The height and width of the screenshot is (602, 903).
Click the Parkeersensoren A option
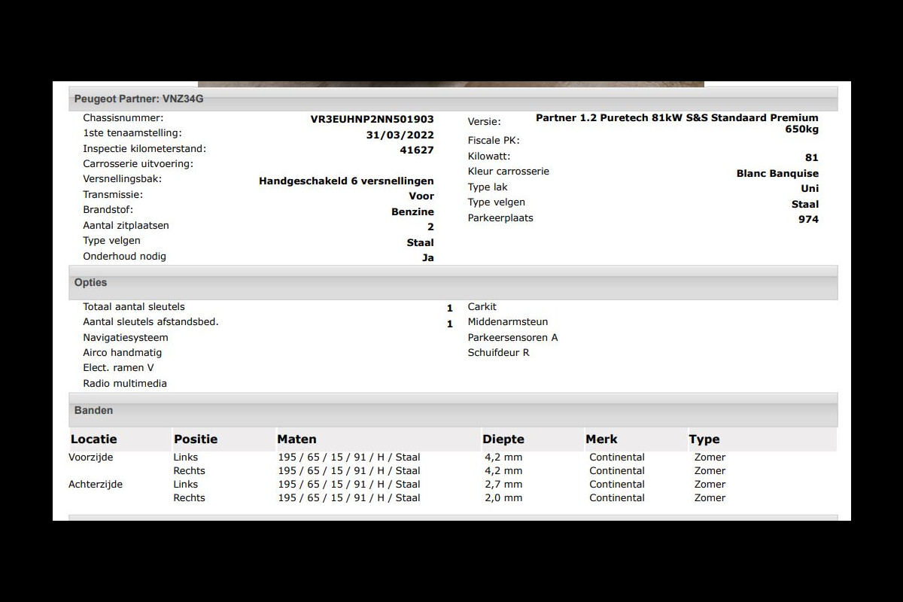point(512,338)
